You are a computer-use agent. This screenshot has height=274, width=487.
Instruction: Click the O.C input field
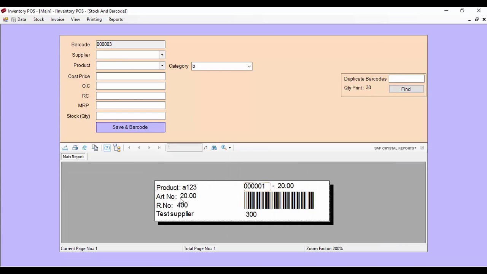pyautogui.click(x=131, y=86)
